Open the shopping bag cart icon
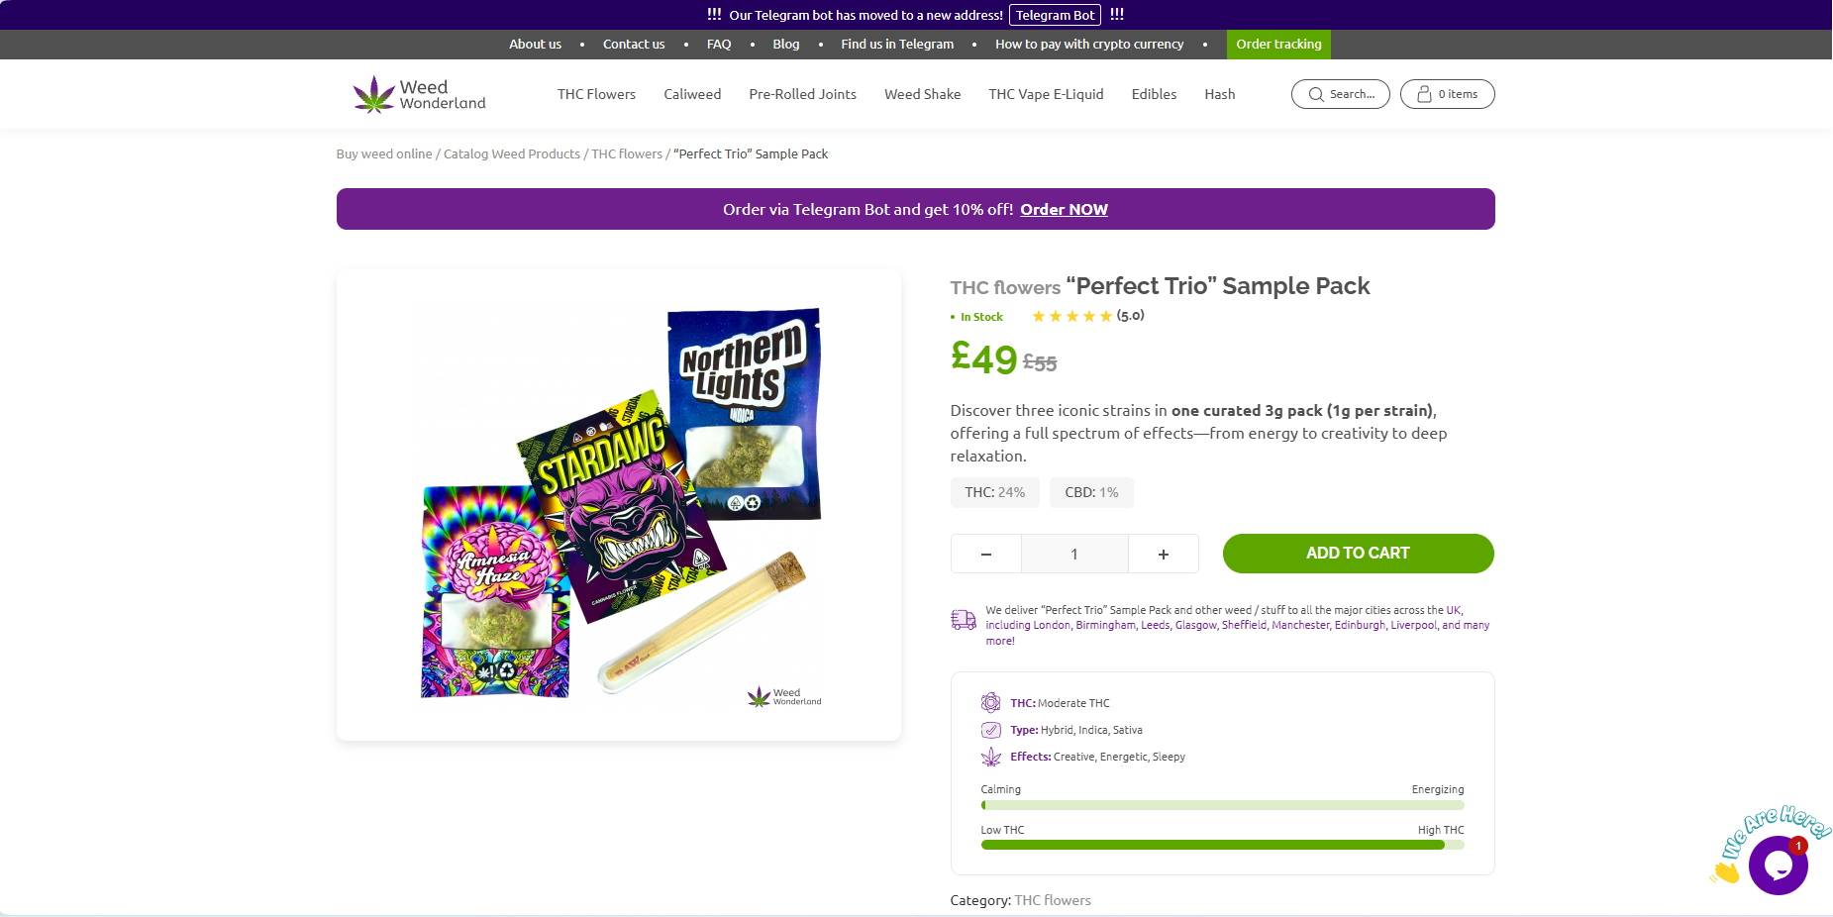 (1424, 94)
